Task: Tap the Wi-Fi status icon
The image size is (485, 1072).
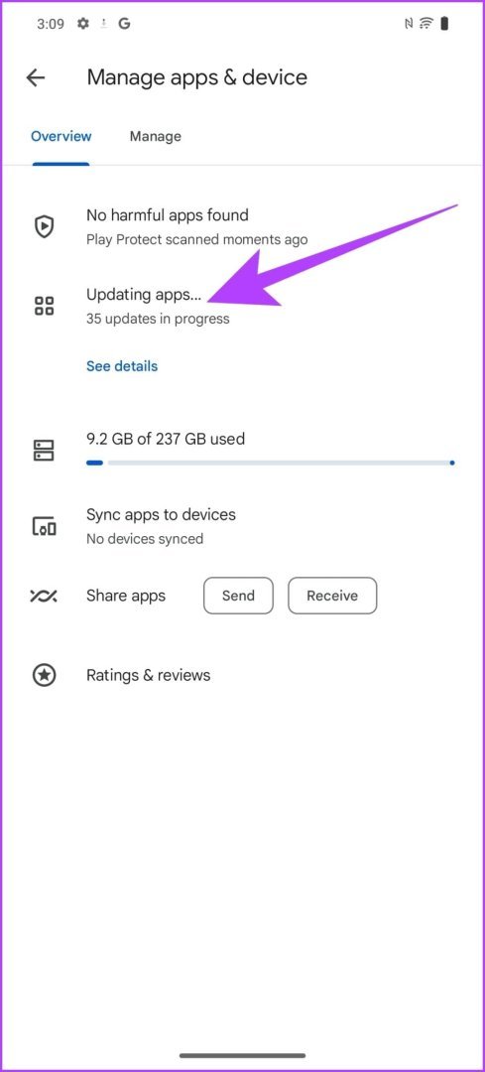Action: pyautogui.click(x=426, y=24)
